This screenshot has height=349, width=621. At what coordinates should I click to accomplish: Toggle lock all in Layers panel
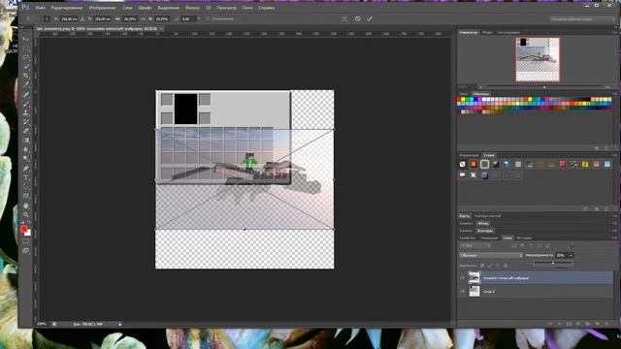(506, 266)
